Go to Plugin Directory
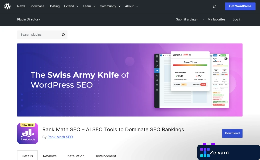This screenshot has width=260, height=160. click(x=29, y=19)
